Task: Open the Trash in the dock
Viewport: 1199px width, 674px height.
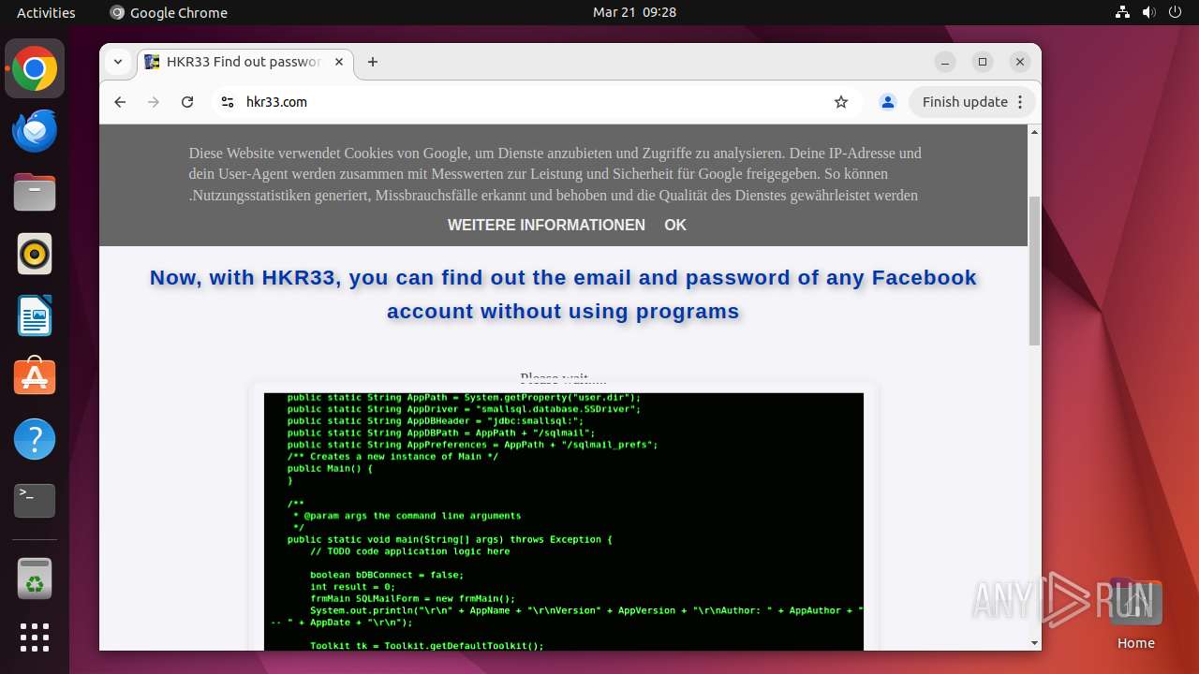Action: (x=35, y=579)
